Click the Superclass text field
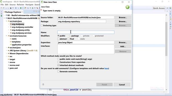 [86, 42]
